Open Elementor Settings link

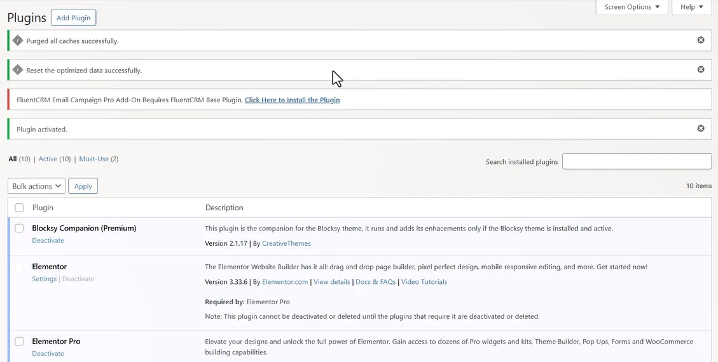coord(44,279)
